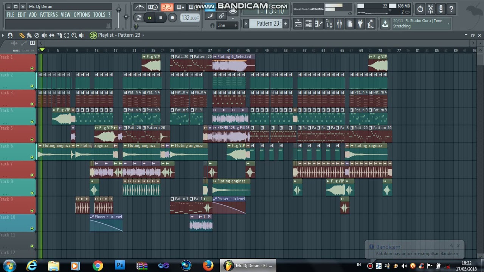Mute Track 6 using its green dot

pyautogui.click(x=32, y=157)
